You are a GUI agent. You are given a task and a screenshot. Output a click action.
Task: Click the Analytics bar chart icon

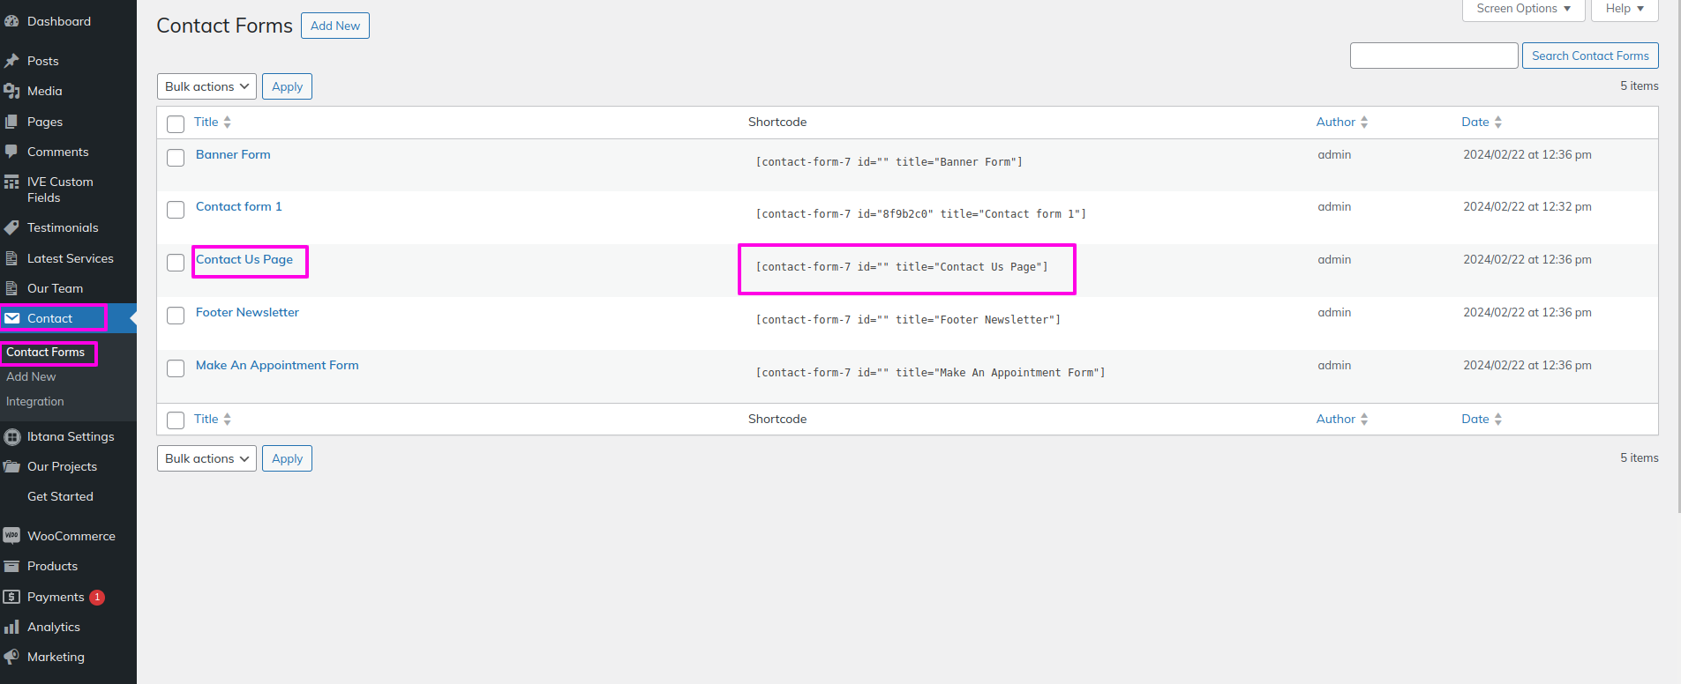pos(11,627)
